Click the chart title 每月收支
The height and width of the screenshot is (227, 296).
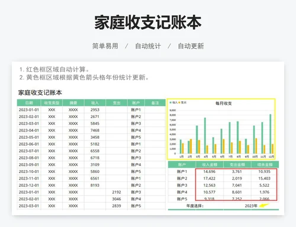coord(224,103)
